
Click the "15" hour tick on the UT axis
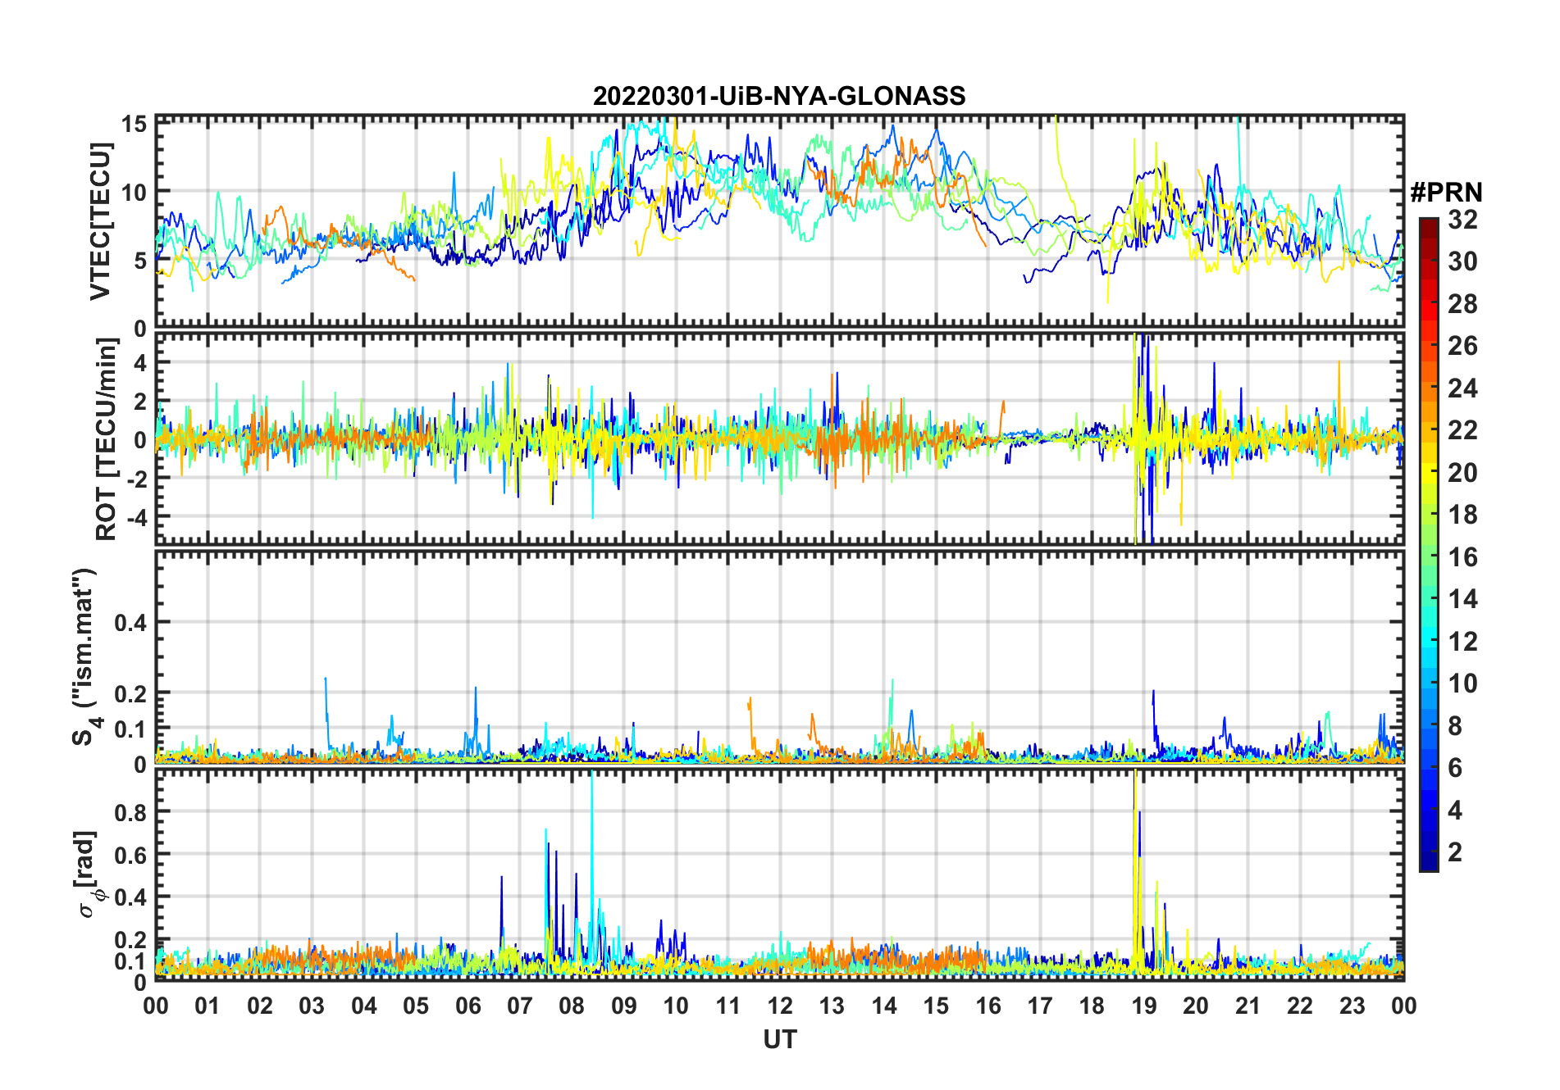click(x=936, y=1006)
